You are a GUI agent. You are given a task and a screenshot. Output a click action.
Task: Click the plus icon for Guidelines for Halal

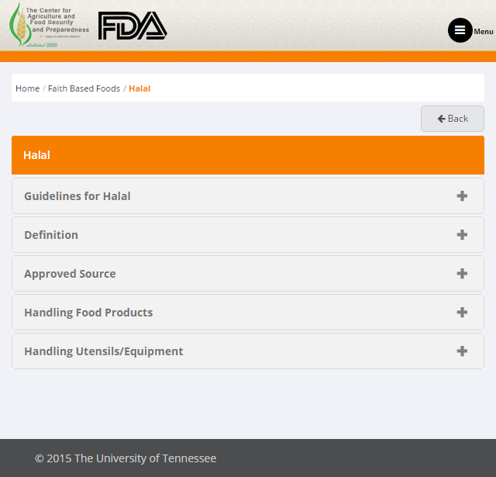click(462, 196)
